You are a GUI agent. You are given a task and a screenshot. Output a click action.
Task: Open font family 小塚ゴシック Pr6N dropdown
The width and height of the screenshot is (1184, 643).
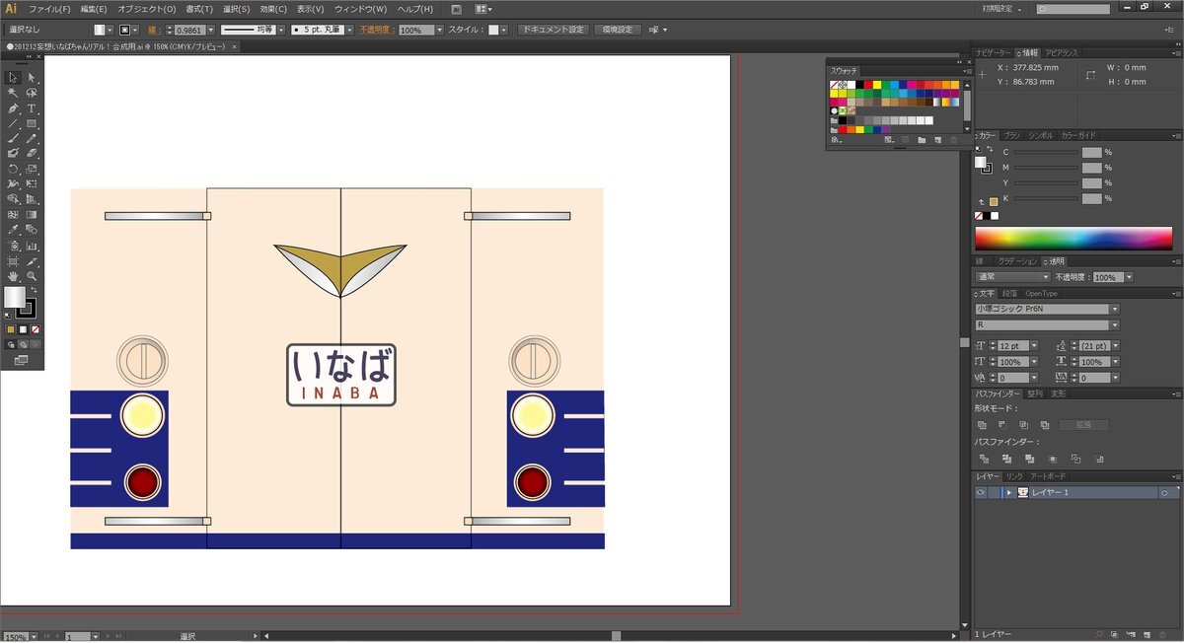1115,309
